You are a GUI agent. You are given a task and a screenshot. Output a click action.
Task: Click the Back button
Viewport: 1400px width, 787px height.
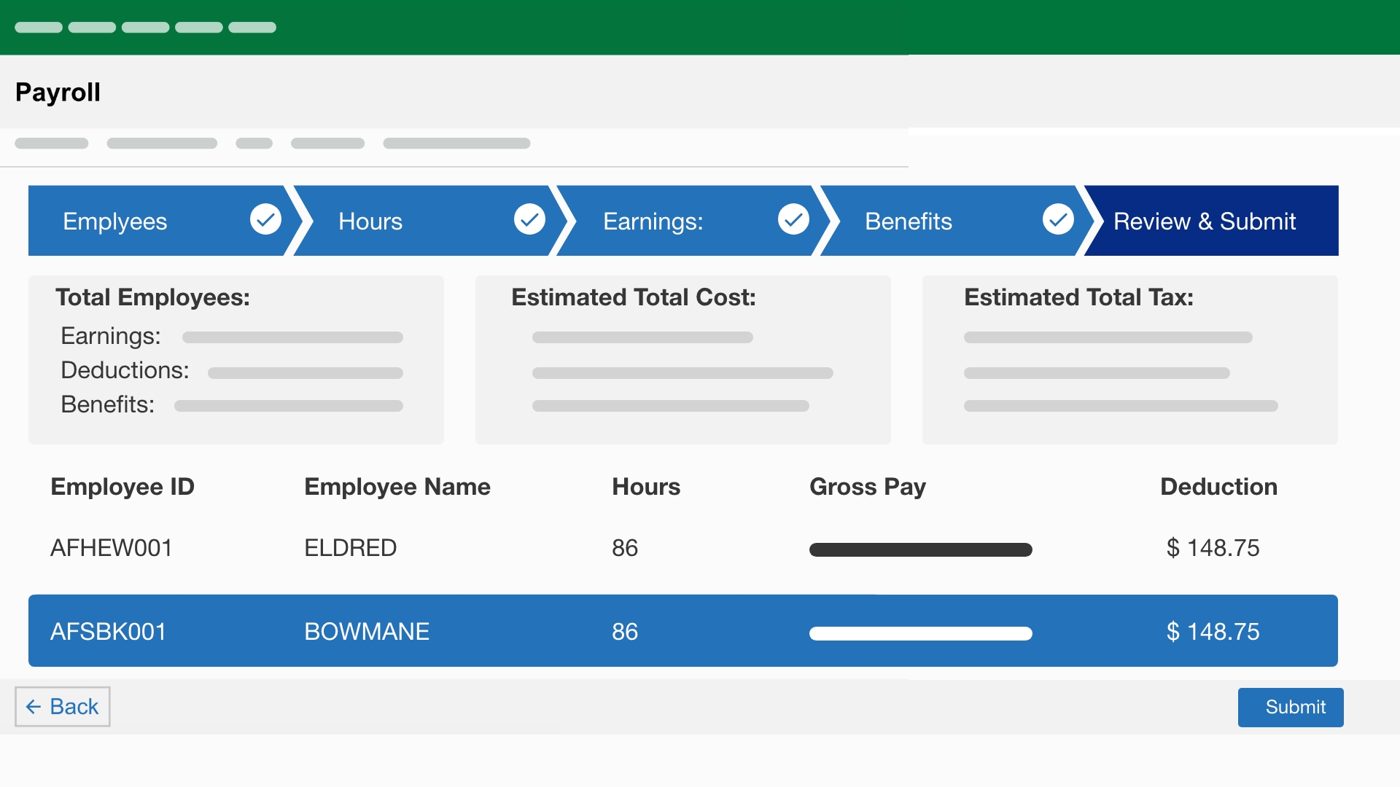62,706
